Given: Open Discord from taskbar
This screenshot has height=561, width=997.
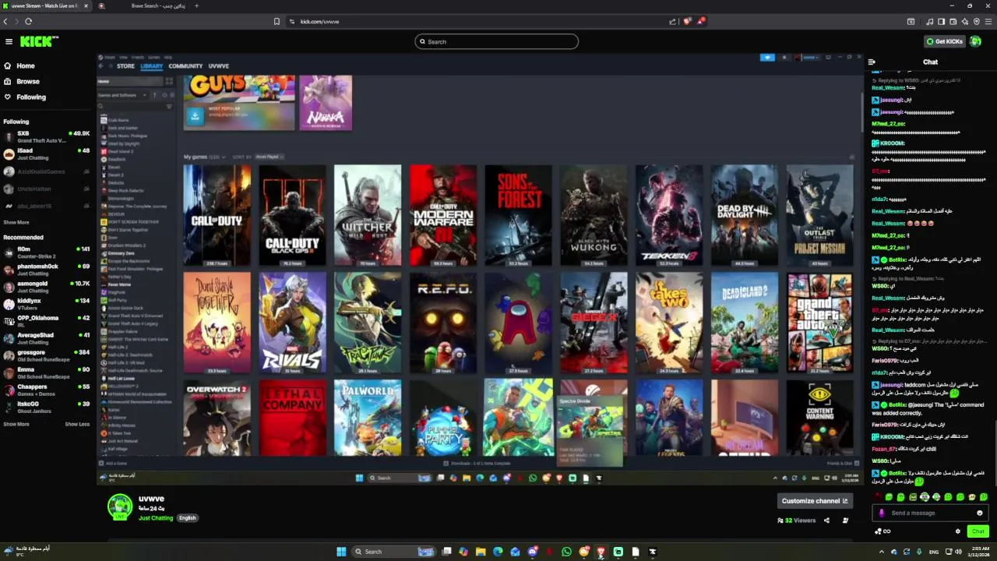Looking at the screenshot, I should [x=532, y=552].
